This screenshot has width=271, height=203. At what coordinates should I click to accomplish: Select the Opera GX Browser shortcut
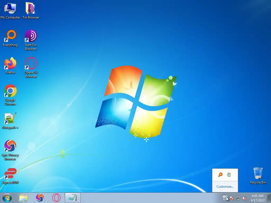[x=31, y=67]
